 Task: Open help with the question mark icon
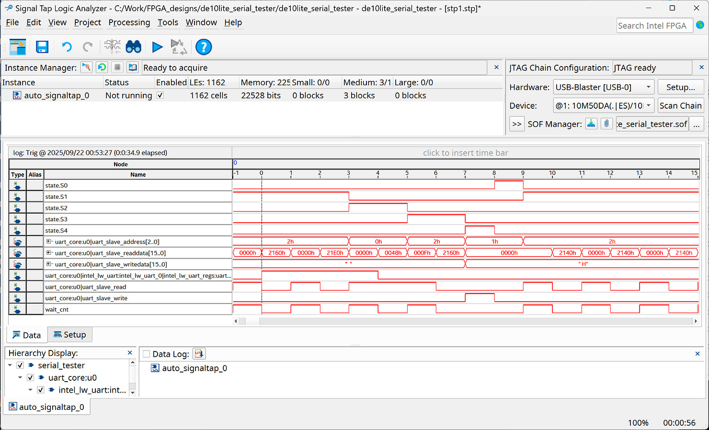point(204,47)
